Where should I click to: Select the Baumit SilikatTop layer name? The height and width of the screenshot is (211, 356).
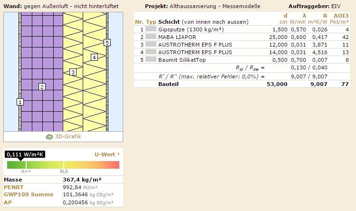pos(182,60)
